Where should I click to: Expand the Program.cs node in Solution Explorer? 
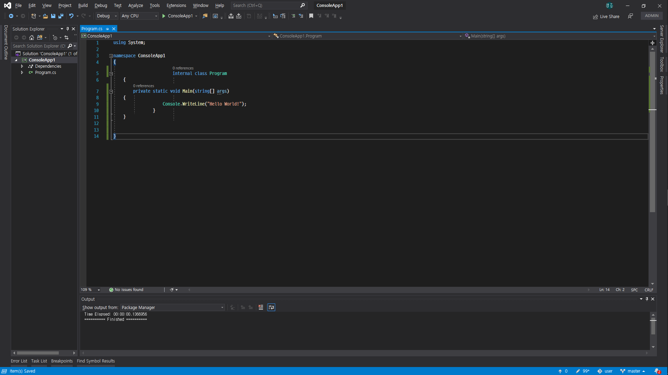coord(22,73)
